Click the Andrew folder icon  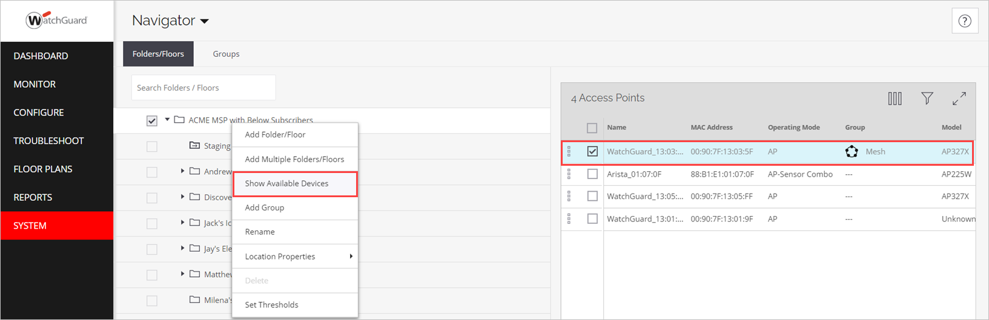coord(194,171)
